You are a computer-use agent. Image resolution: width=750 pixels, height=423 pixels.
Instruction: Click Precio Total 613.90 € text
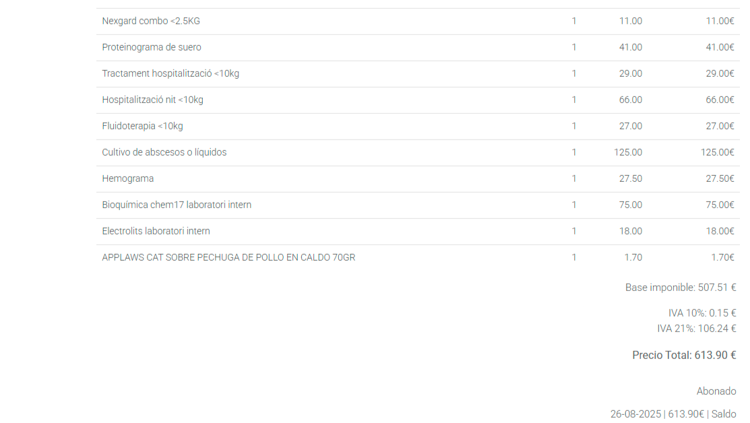tap(683, 355)
